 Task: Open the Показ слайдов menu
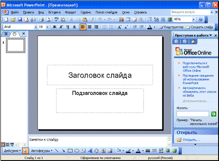click(x=107, y=12)
